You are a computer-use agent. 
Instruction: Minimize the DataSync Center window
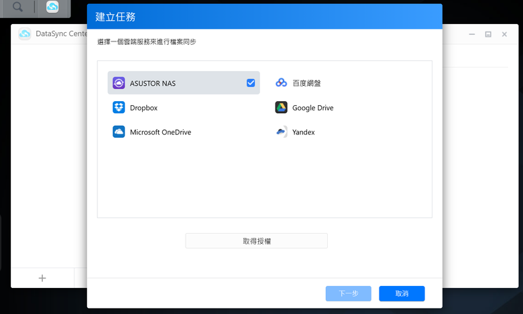(x=471, y=34)
